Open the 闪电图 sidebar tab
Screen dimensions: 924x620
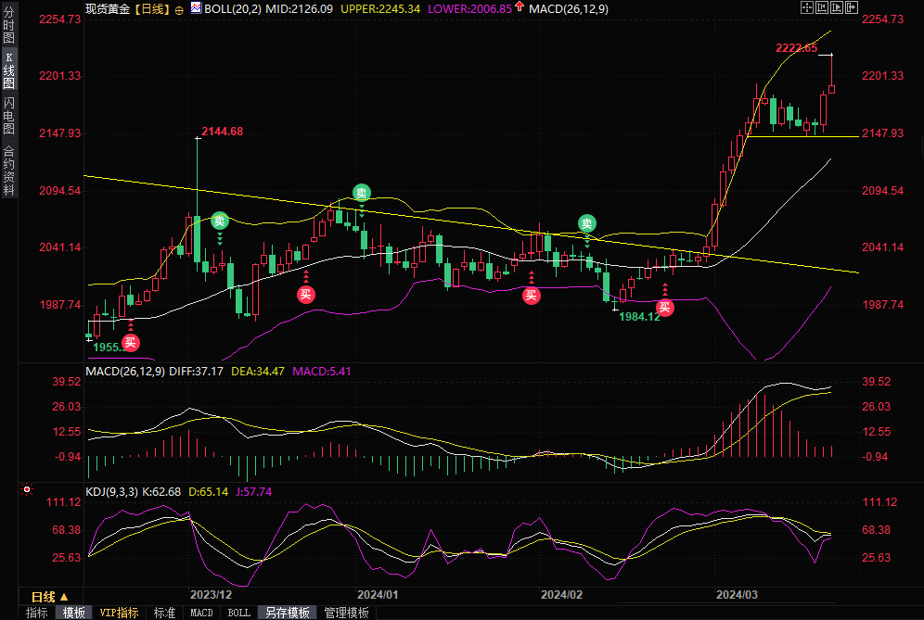8,116
